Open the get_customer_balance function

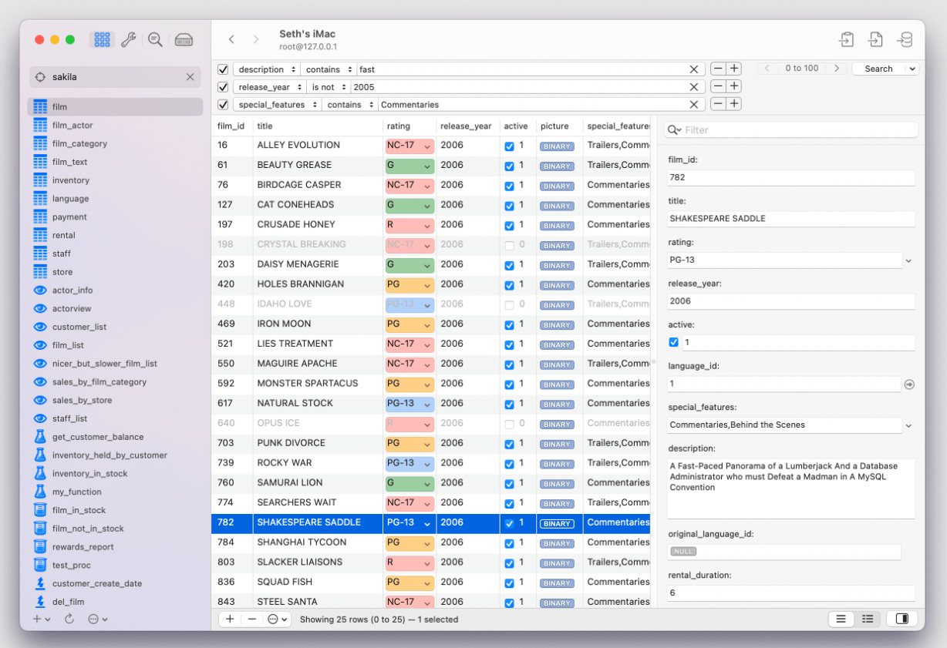tap(98, 437)
